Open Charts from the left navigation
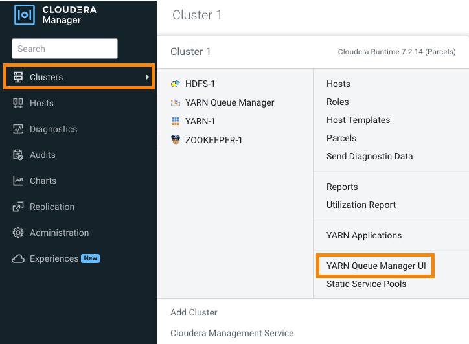The image size is (469, 344). [x=43, y=181]
